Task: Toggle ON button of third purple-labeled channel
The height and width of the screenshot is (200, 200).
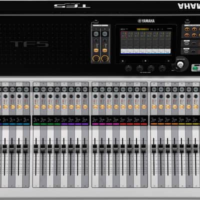Action: [x=78, y=107]
